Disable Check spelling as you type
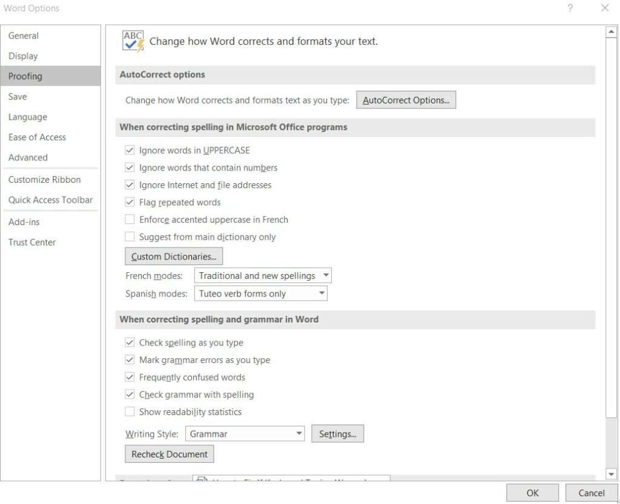Viewport: 620px width, 504px height. click(130, 342)
